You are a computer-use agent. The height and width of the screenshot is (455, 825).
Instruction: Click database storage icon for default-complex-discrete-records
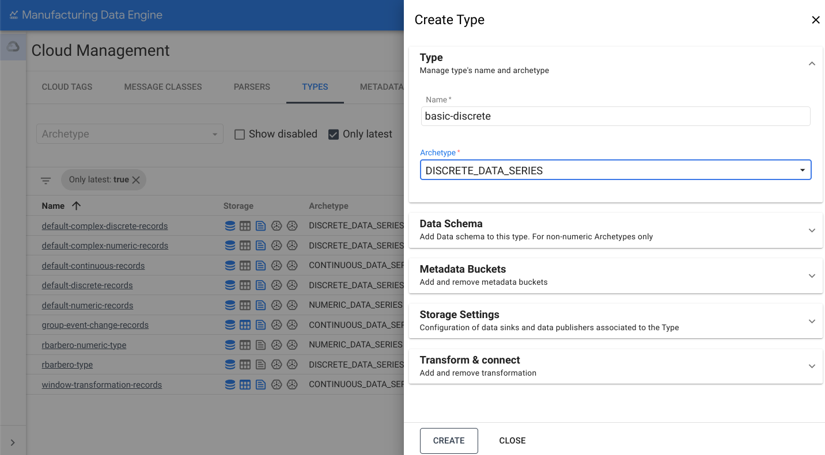230,226
